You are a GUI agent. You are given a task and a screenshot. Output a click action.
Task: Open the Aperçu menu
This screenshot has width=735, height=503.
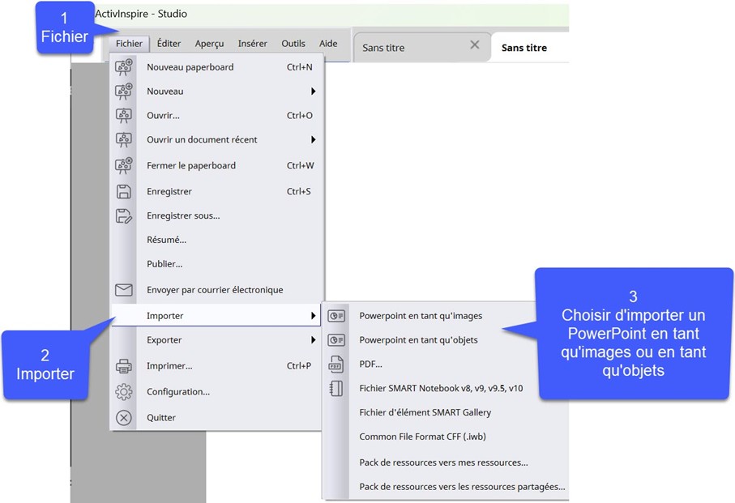click(x=209, y=44)
